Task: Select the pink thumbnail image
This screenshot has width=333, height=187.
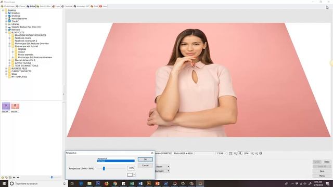Action: point(15,106)
